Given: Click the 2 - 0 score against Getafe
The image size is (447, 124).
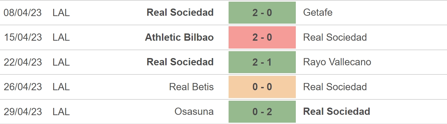Looking at the screenshot, I should 262,12.
